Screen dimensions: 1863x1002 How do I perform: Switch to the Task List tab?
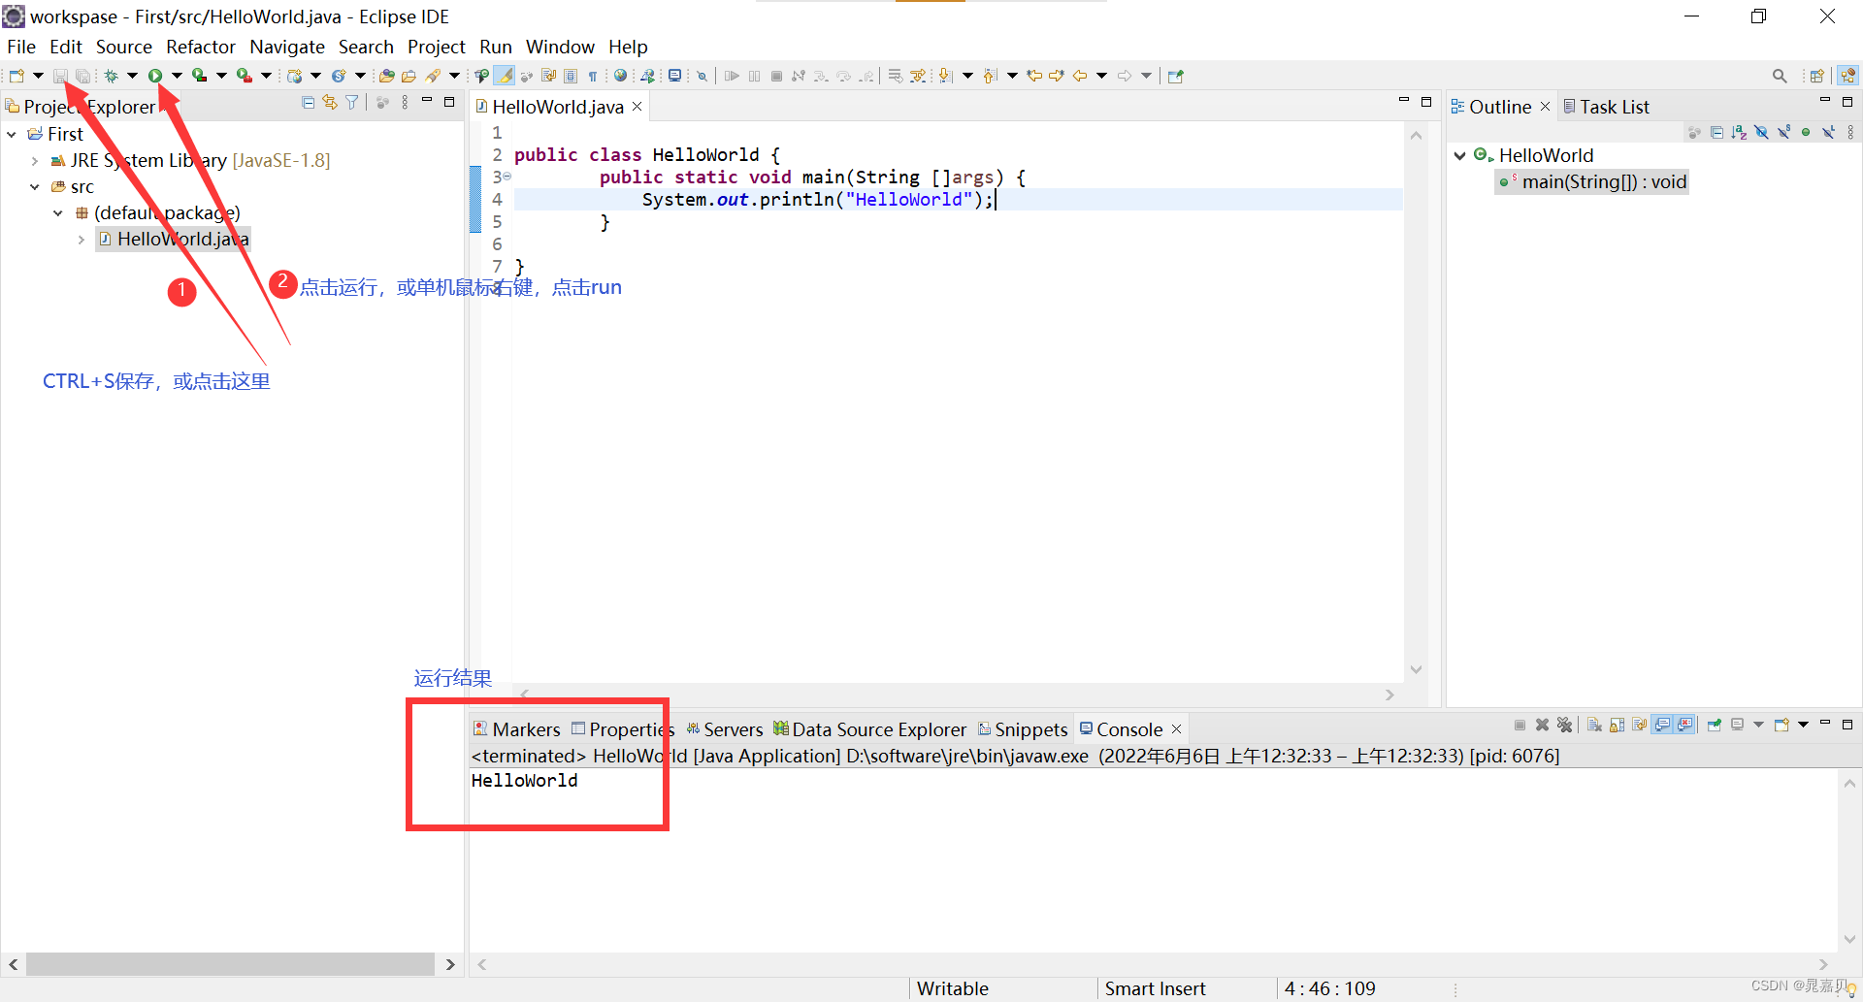tap(1606, 107)
